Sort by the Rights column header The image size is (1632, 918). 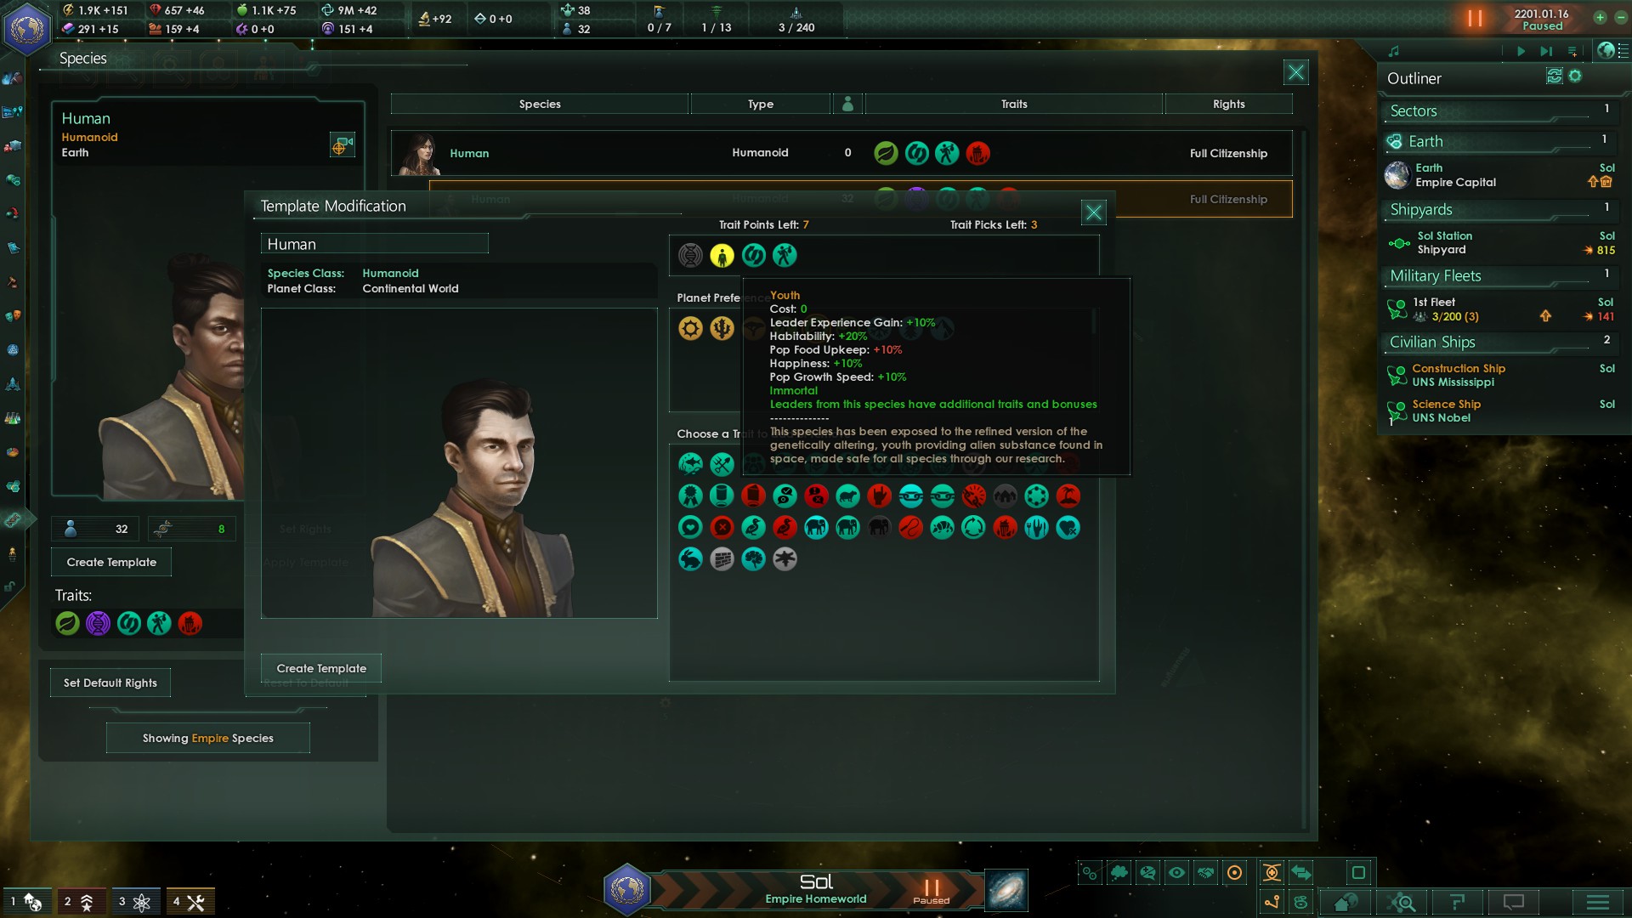point(1228,104)
